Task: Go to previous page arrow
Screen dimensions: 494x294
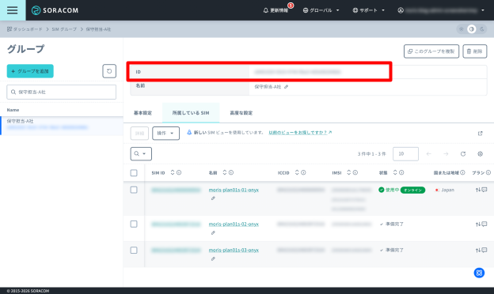Action: (x=429, y=154)
